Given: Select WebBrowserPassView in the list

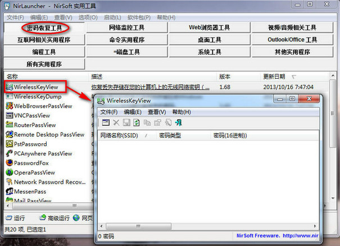Looking at the screenshot, I should (38, 106).
